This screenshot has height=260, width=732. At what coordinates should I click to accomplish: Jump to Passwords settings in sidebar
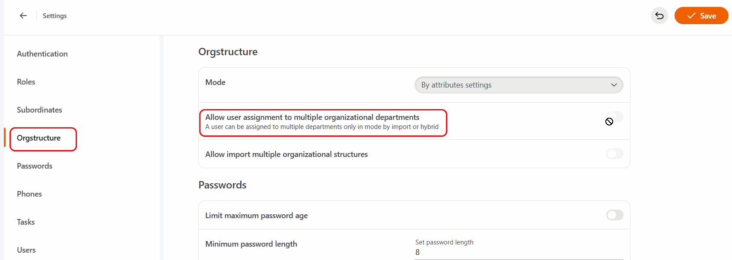35,166
